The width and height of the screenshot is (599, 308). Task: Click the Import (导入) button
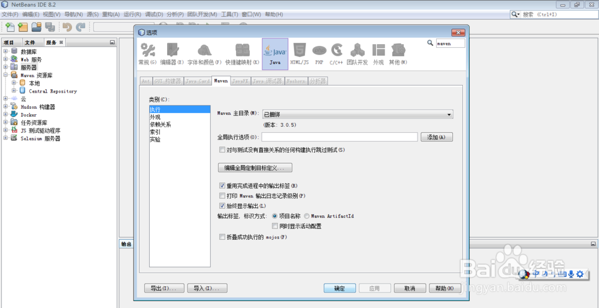point(207,288)
